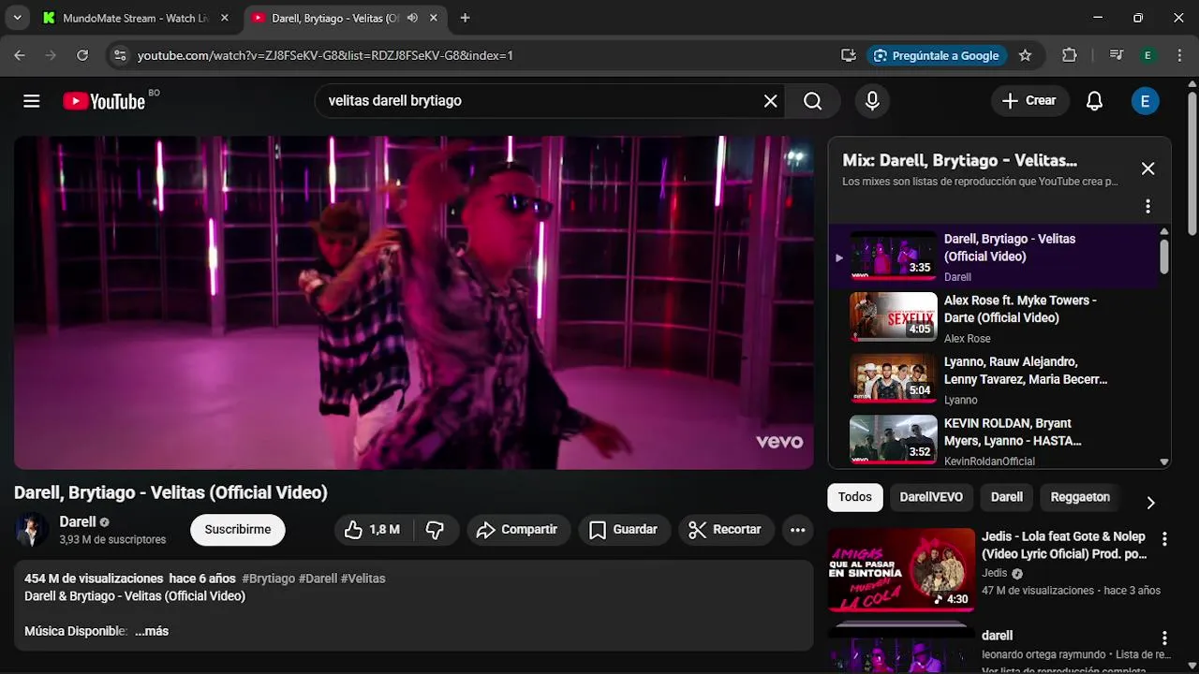Screen dimensions: 1199x674
Task: Select the Darell filter chip
Action: (x=1007, y=497)
